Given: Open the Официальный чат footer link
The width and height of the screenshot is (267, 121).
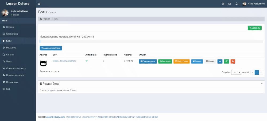Looking at the screenshot, I should pos(125,117).
